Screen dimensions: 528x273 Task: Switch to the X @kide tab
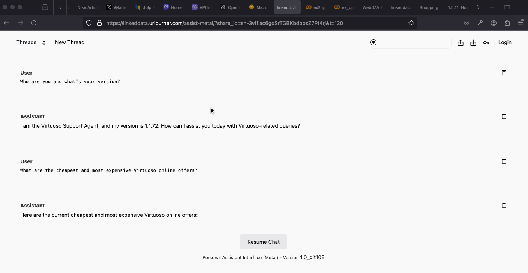[x=116, y=7]
